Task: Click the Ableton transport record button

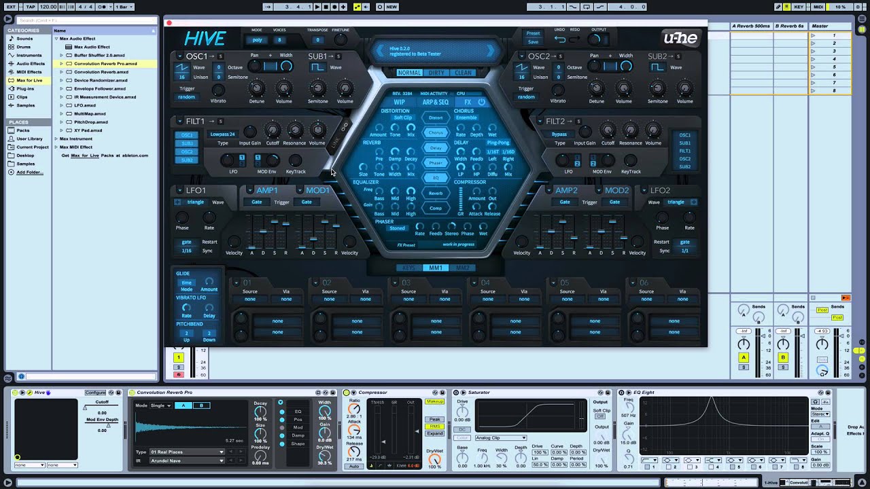Action: tap(334, 7)
